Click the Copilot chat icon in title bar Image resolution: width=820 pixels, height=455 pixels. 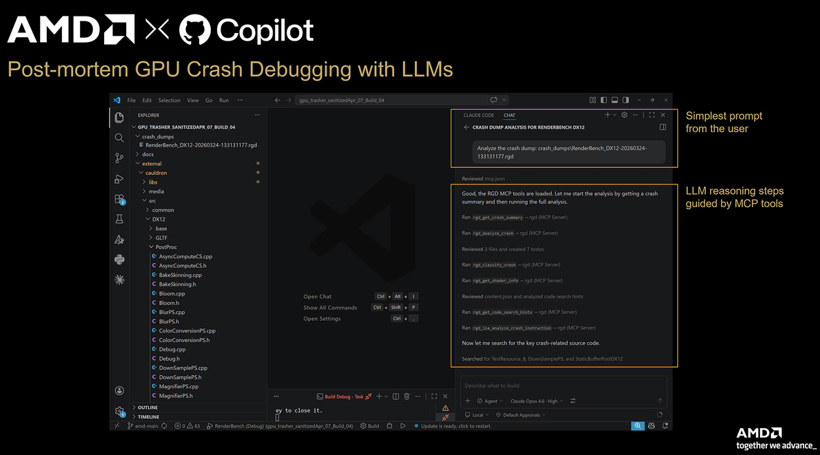(x=493, y=100)
